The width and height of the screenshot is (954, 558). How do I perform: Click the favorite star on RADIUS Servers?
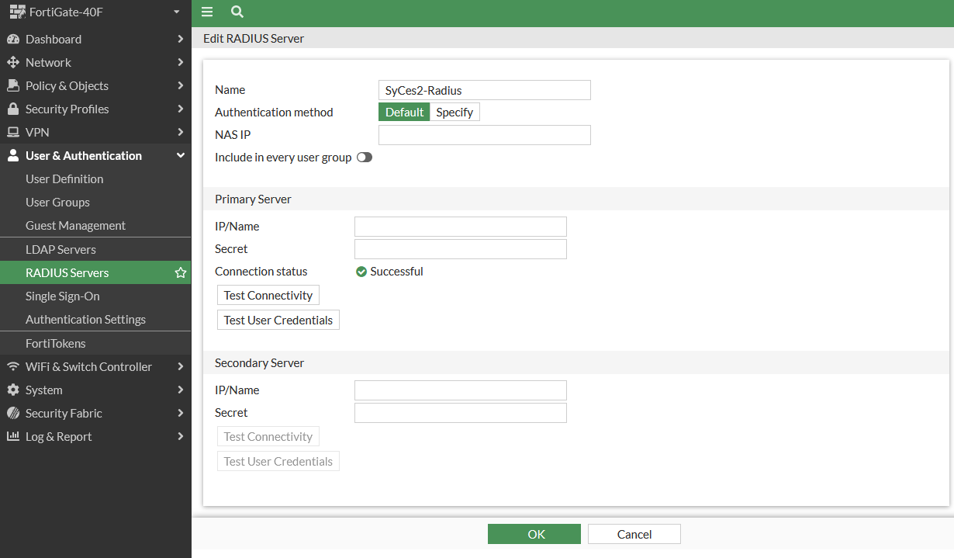pyautogui.click(x=181, y=272)
